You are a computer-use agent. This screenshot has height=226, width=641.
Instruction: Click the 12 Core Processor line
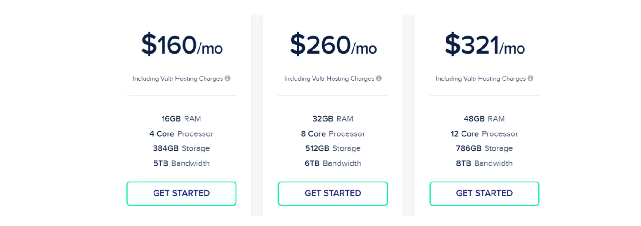click(484, 134)
